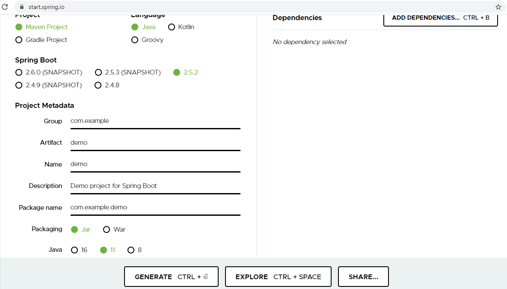The image size is (507, 289).
Task: Set packaging to War
Action: [114, 229]
